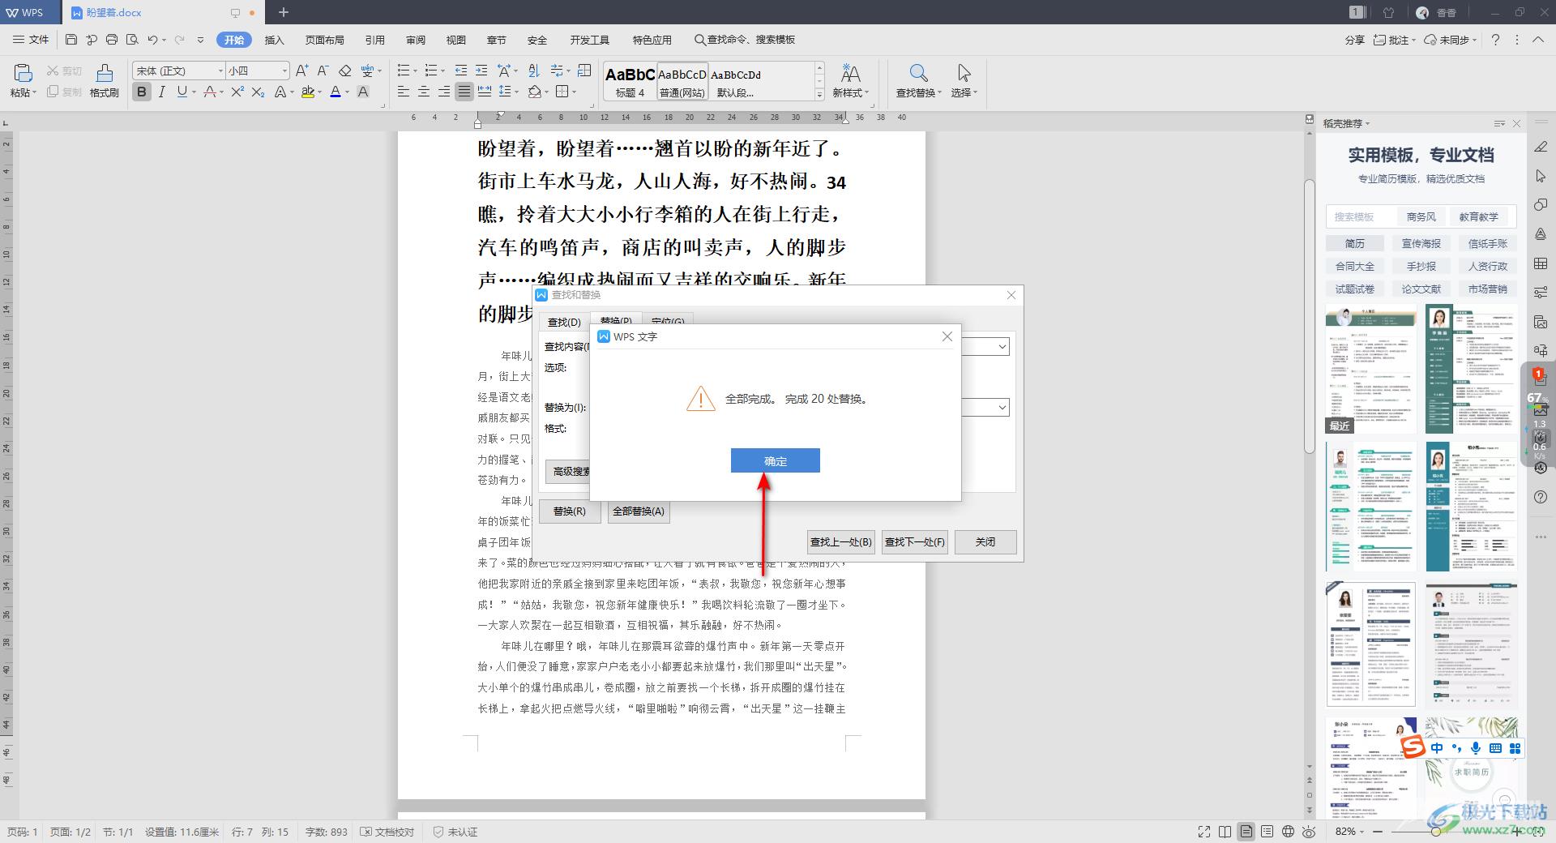Click the bullet list icon
This screenshot has width=1556, height=843.
click(x=403, y=71)
